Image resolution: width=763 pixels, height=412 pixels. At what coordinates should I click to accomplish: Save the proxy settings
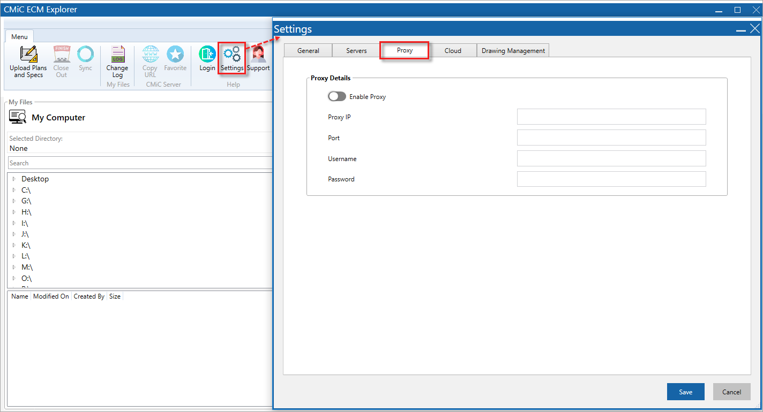click(x=686, y=392)
